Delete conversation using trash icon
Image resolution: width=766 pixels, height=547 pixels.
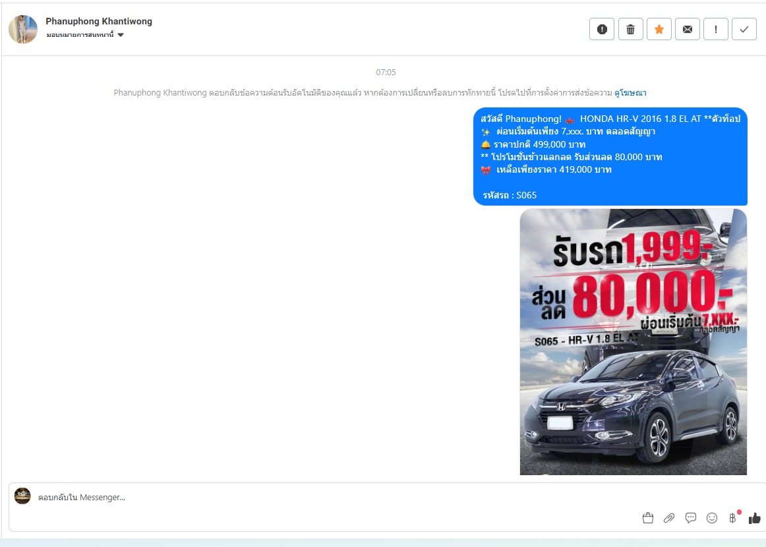point(630,29)
